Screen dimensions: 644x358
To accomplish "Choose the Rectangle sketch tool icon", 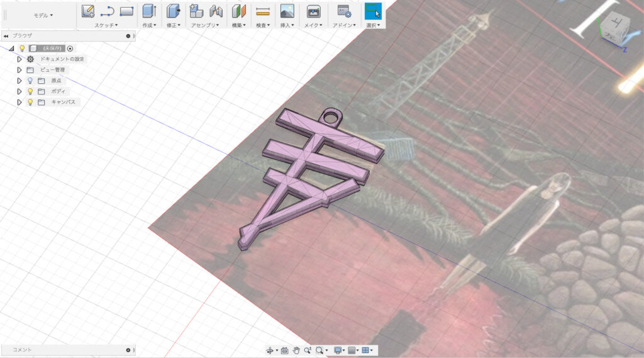I will [x=126, y=11].
